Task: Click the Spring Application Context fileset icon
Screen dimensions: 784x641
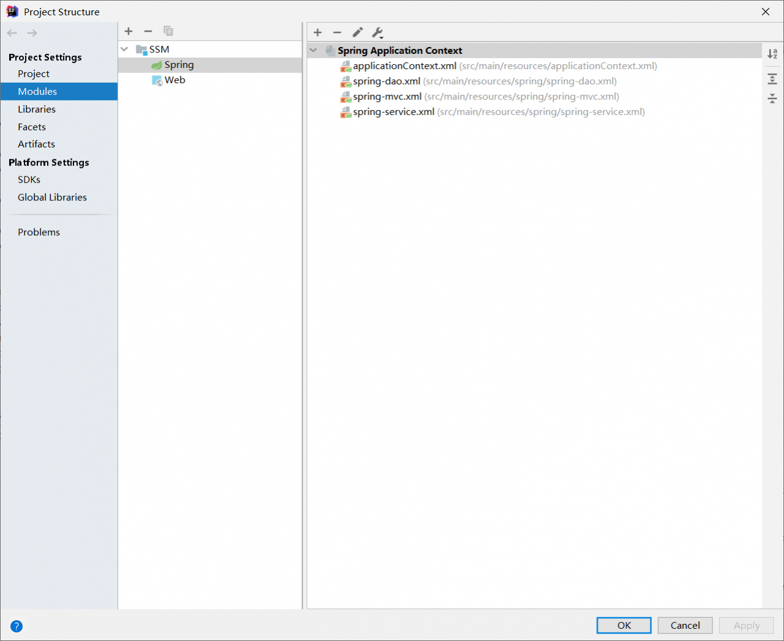Action: tap(330, 51)
